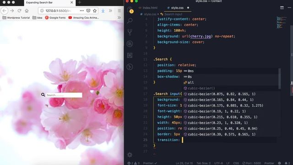Screen dimensions: 293x165
Task: Close the Expanding Search Bar tab
Action: pos(72,3)
